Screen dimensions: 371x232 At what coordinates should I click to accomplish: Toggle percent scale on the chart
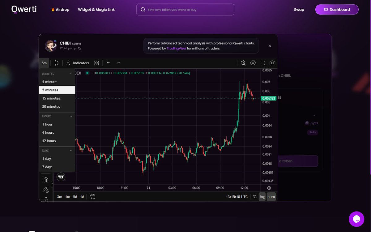(255, 197)
